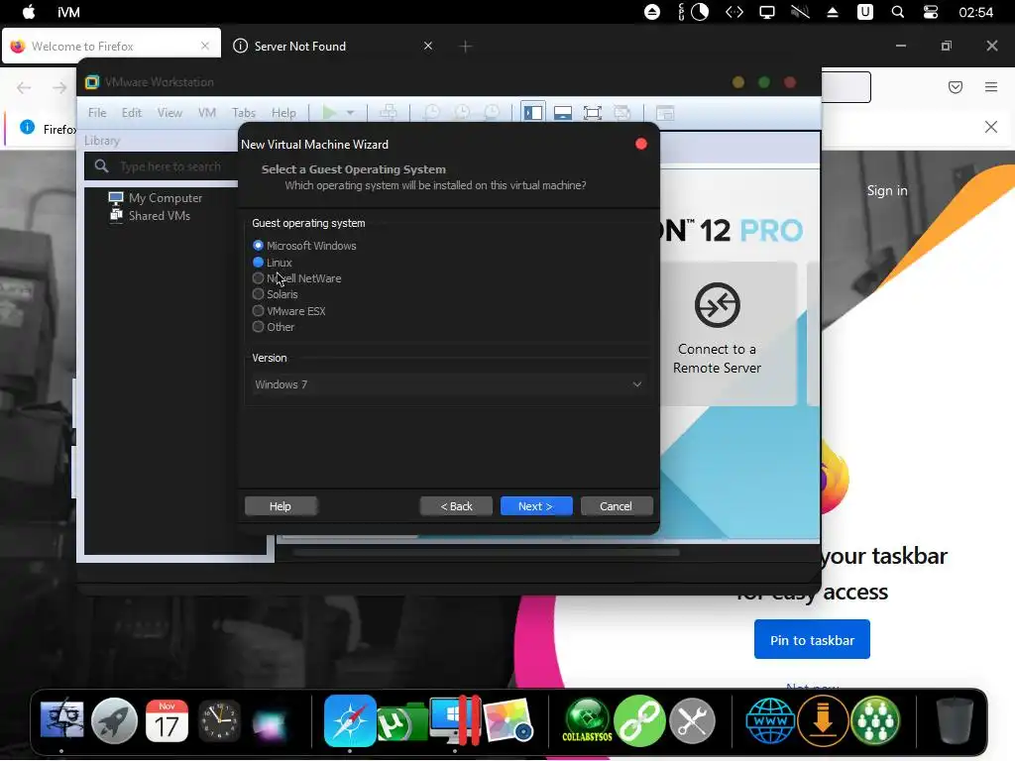This screenshot has height=761, width=1015.
Task: Open Safari compass icon in dock
Action: (350, 721)
